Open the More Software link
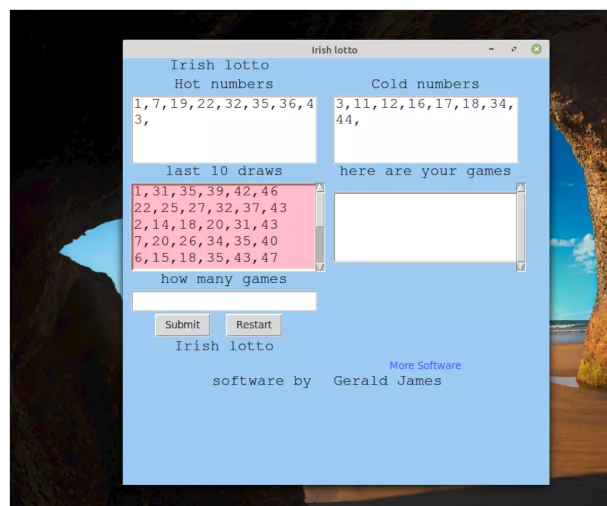Viewport: 607px width, 506px height. [x=425, y=365]
